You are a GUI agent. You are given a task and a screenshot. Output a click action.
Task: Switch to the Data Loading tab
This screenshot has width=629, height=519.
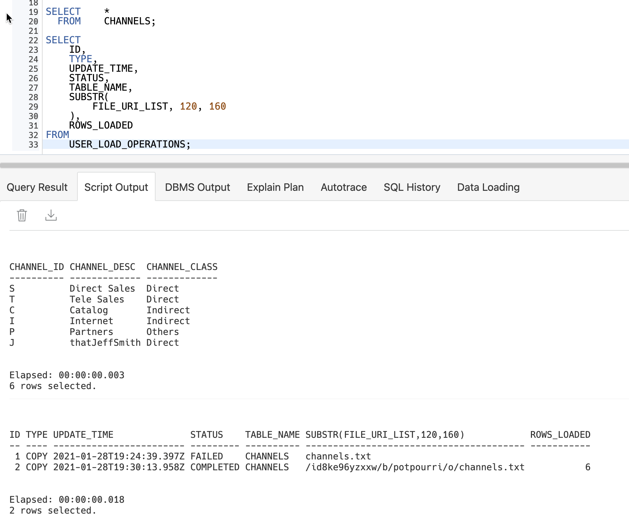pyautogui.click(x=488, y=187)
